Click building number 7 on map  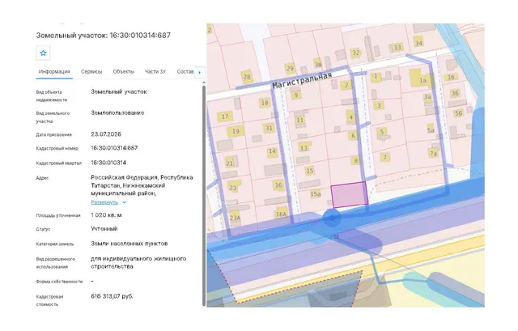click(385, 157)
